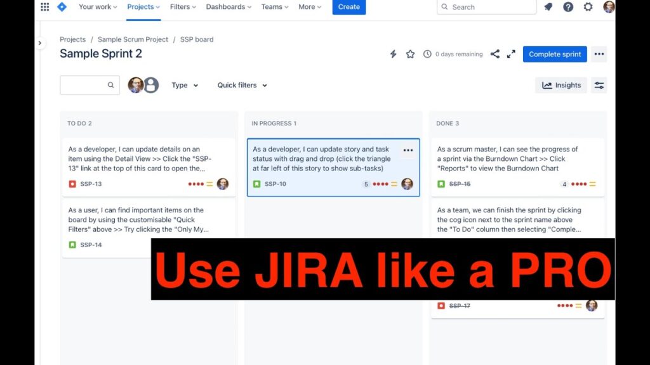Click the assignee avatar on SSP-10
Image resolution: width=650 pixels, height=365 pixels.
(x=407, y=184)
